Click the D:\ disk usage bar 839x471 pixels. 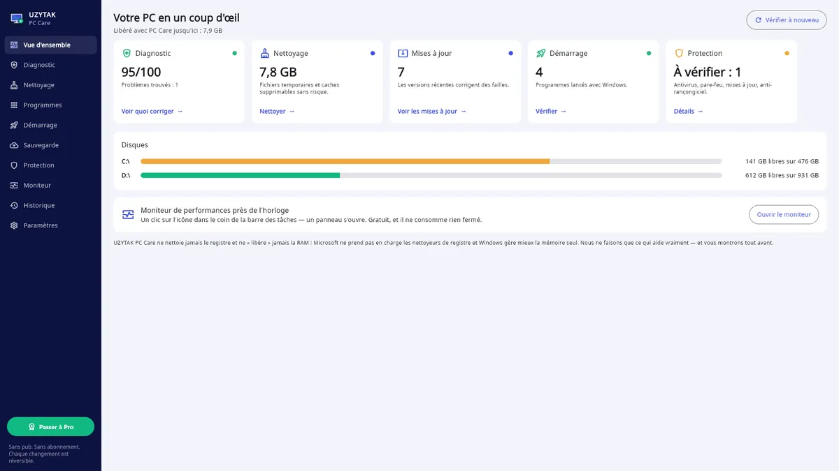pos(431,175)
